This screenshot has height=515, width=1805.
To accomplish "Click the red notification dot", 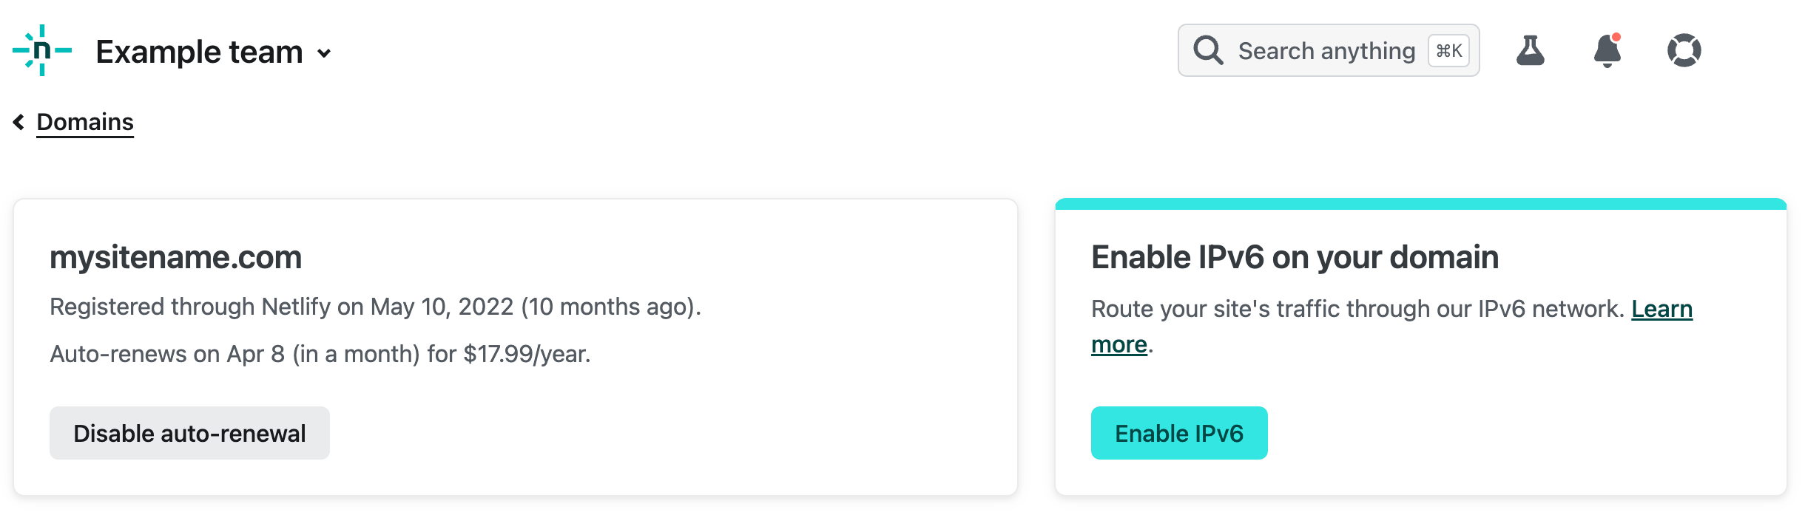I will coord(1616,37).
